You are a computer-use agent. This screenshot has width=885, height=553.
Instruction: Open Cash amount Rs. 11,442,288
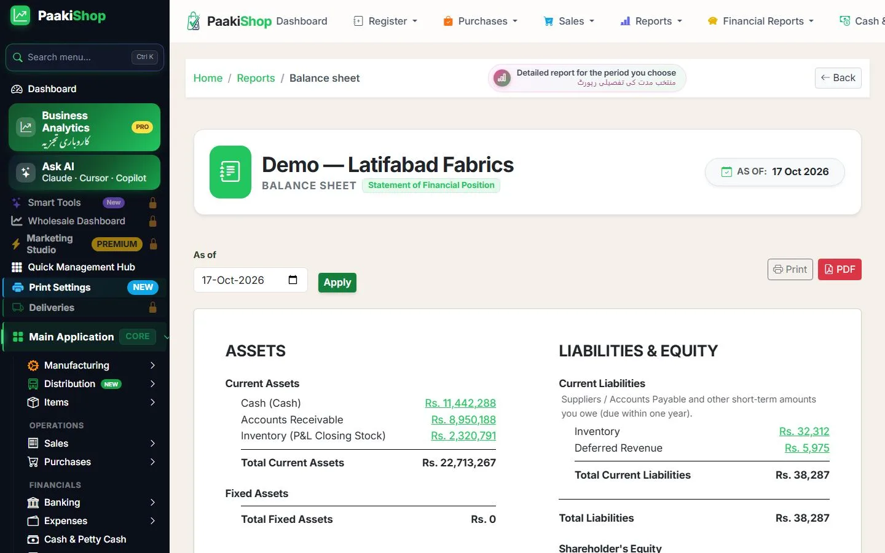(460, 403)
